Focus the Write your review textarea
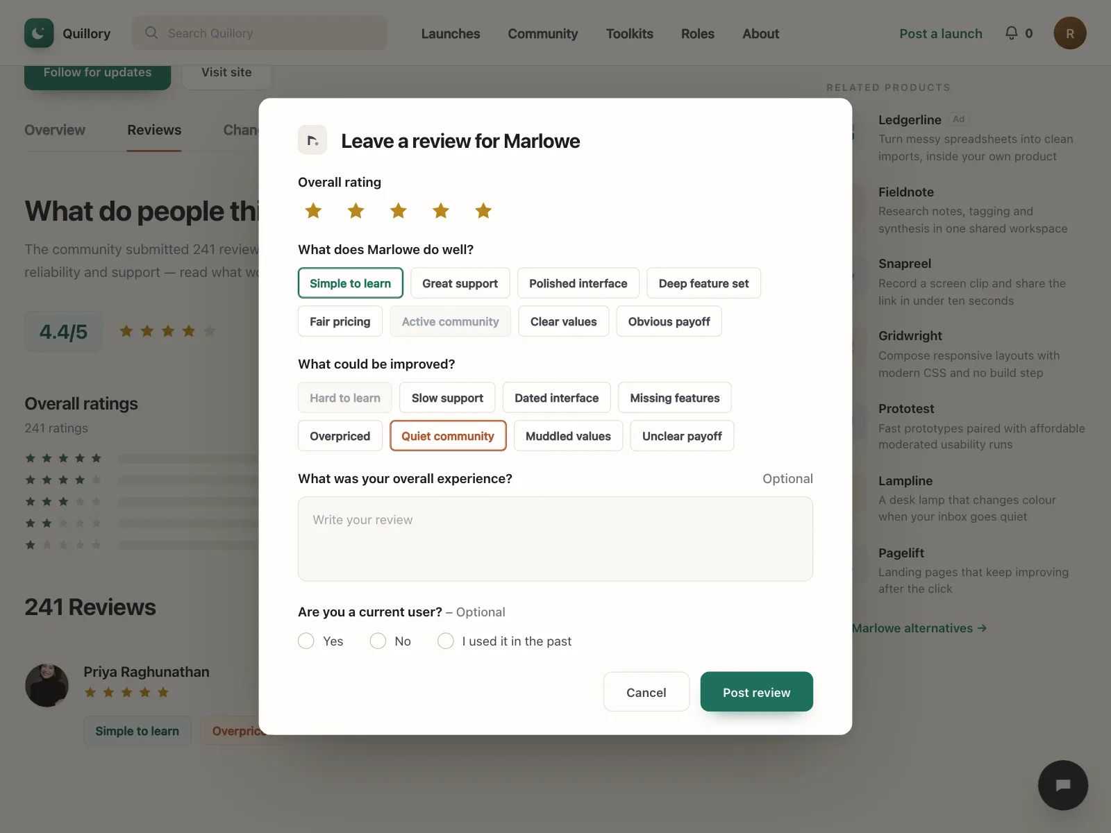The width and height of the screenshot is (1111, 833). [x=555, y=539]
